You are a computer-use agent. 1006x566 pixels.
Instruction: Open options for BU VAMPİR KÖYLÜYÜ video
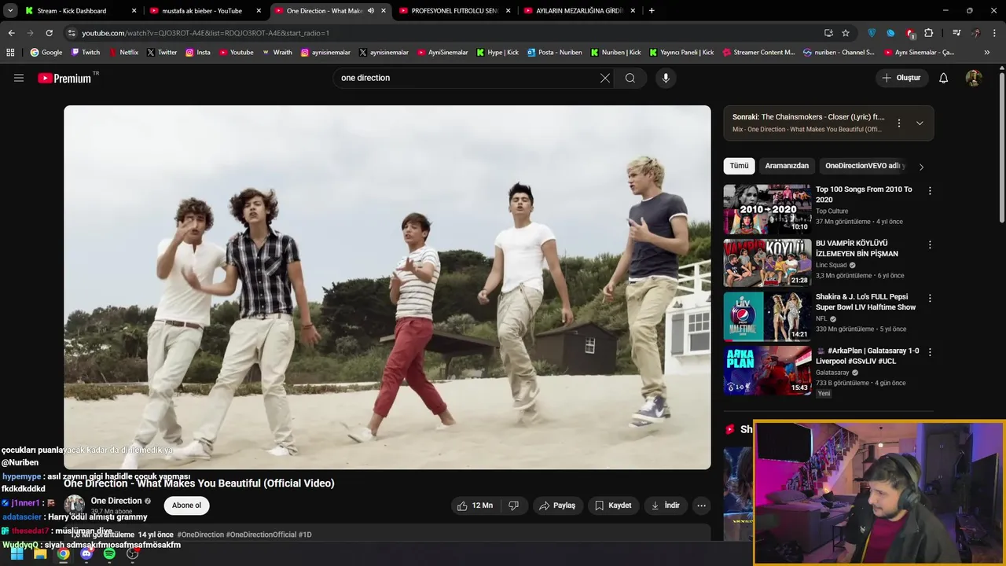pyautogui.click(x=930, y=244)
